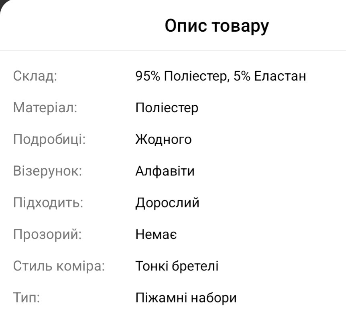Click the "Прозорий:" label
Image resolution: width=346 pixels, height=315 pixels.
[x=47, y=234]
